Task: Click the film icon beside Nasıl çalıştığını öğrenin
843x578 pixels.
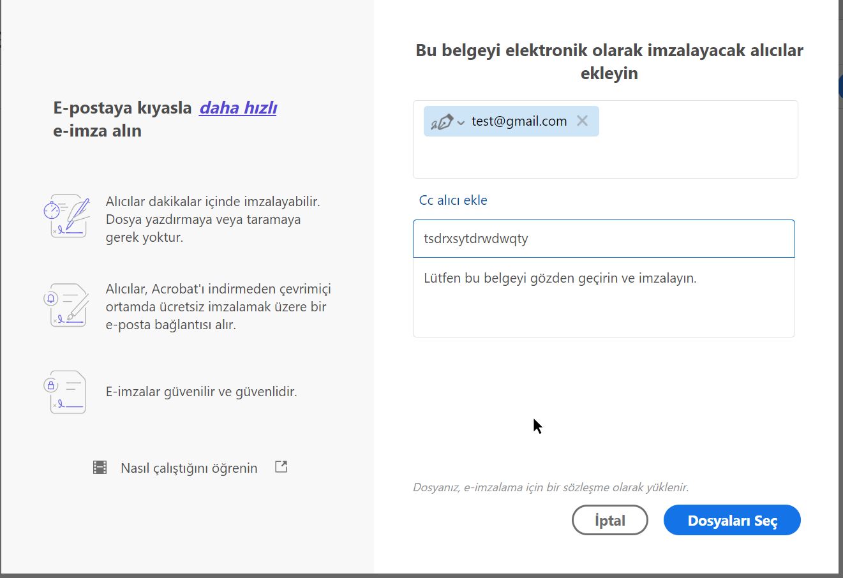Action: [100, 467]
